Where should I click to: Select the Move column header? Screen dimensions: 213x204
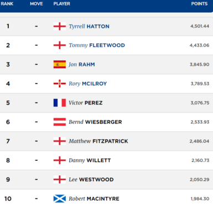pyautogui.click(x=37, y=4)
